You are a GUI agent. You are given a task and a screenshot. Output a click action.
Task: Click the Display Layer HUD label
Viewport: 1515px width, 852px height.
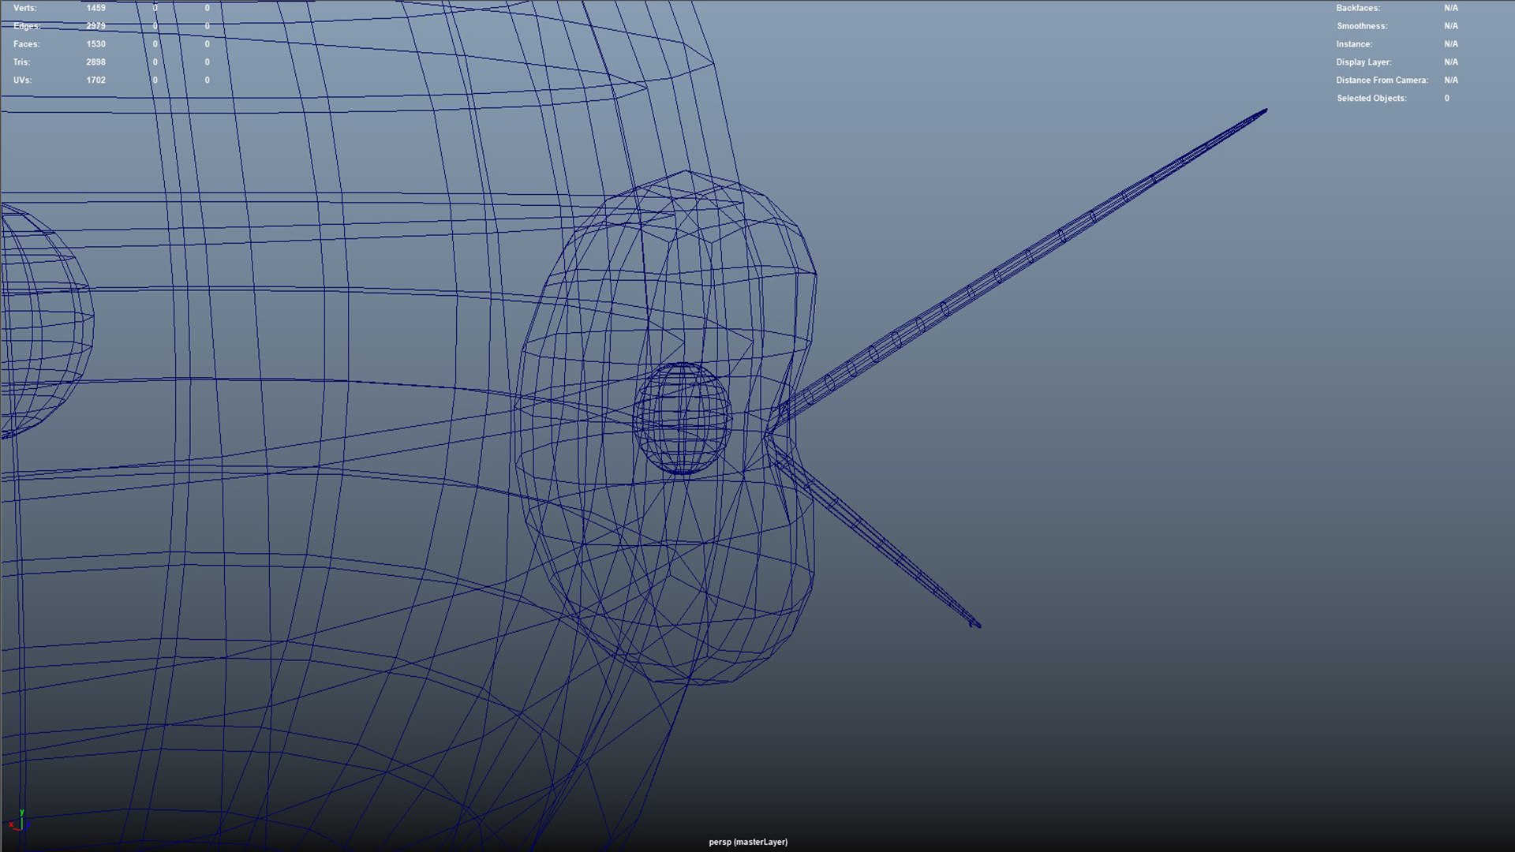click(x=1363, y=62)
